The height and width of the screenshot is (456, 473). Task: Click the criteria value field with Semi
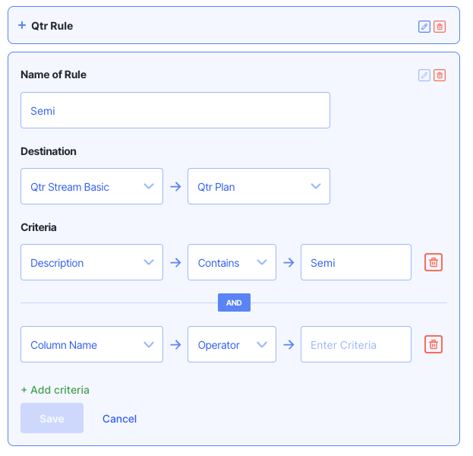tap(355, 262)
